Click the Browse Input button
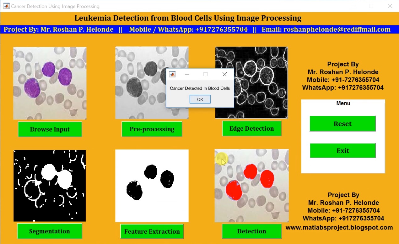399x244 pixels. (x=50, y=129)
